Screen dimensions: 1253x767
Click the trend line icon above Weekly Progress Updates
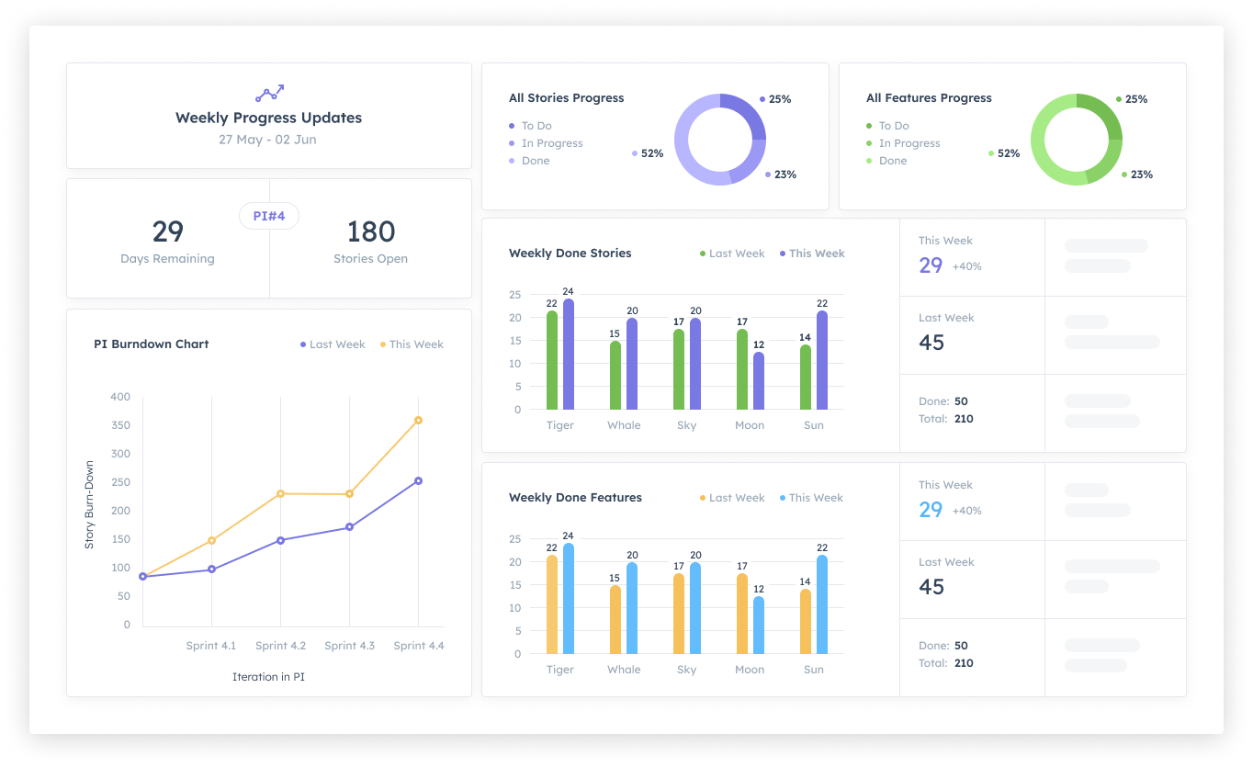(269, 93)
